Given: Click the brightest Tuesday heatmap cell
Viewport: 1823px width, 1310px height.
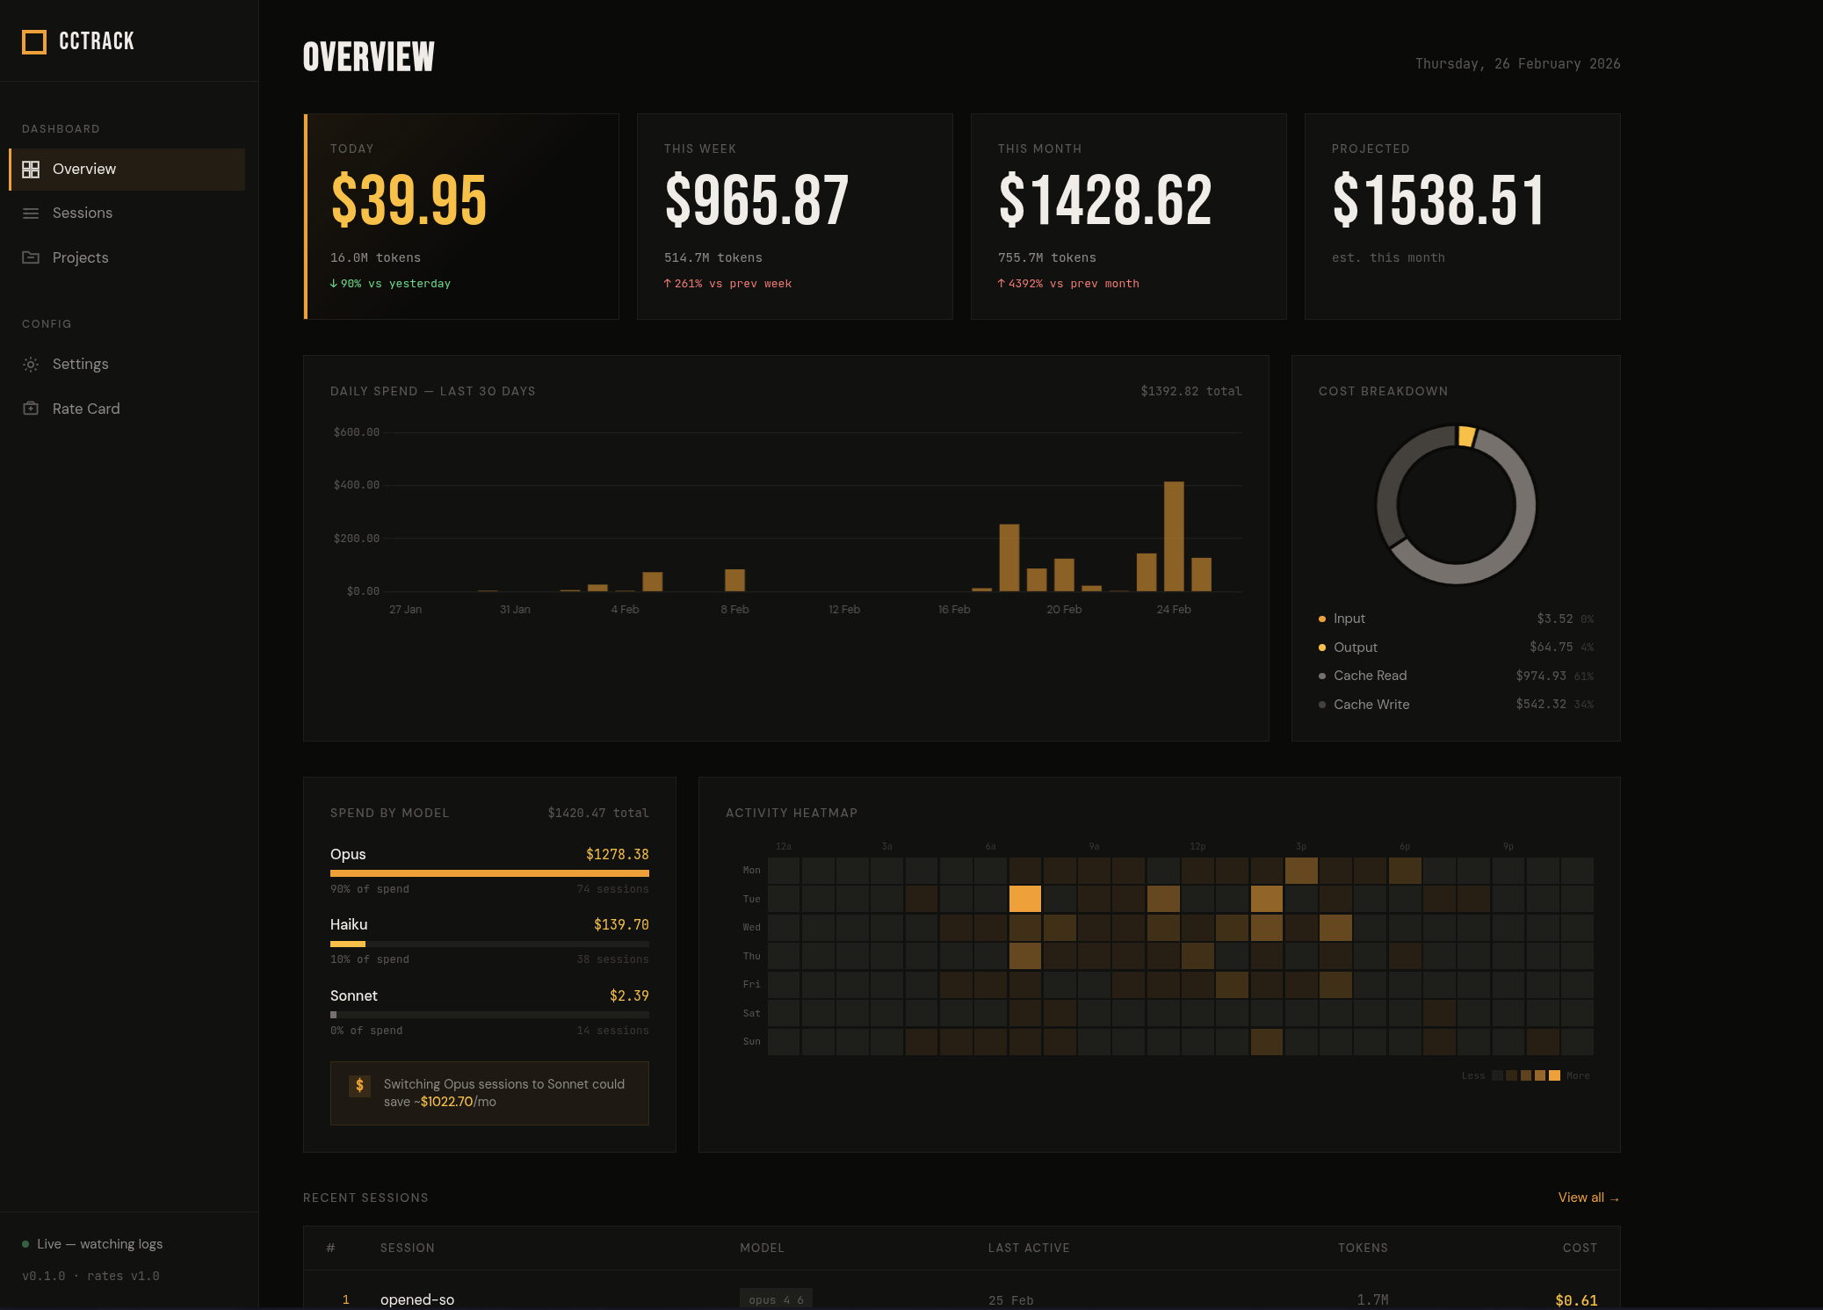Looking at the screenshot, I should tap(1024, 899).
